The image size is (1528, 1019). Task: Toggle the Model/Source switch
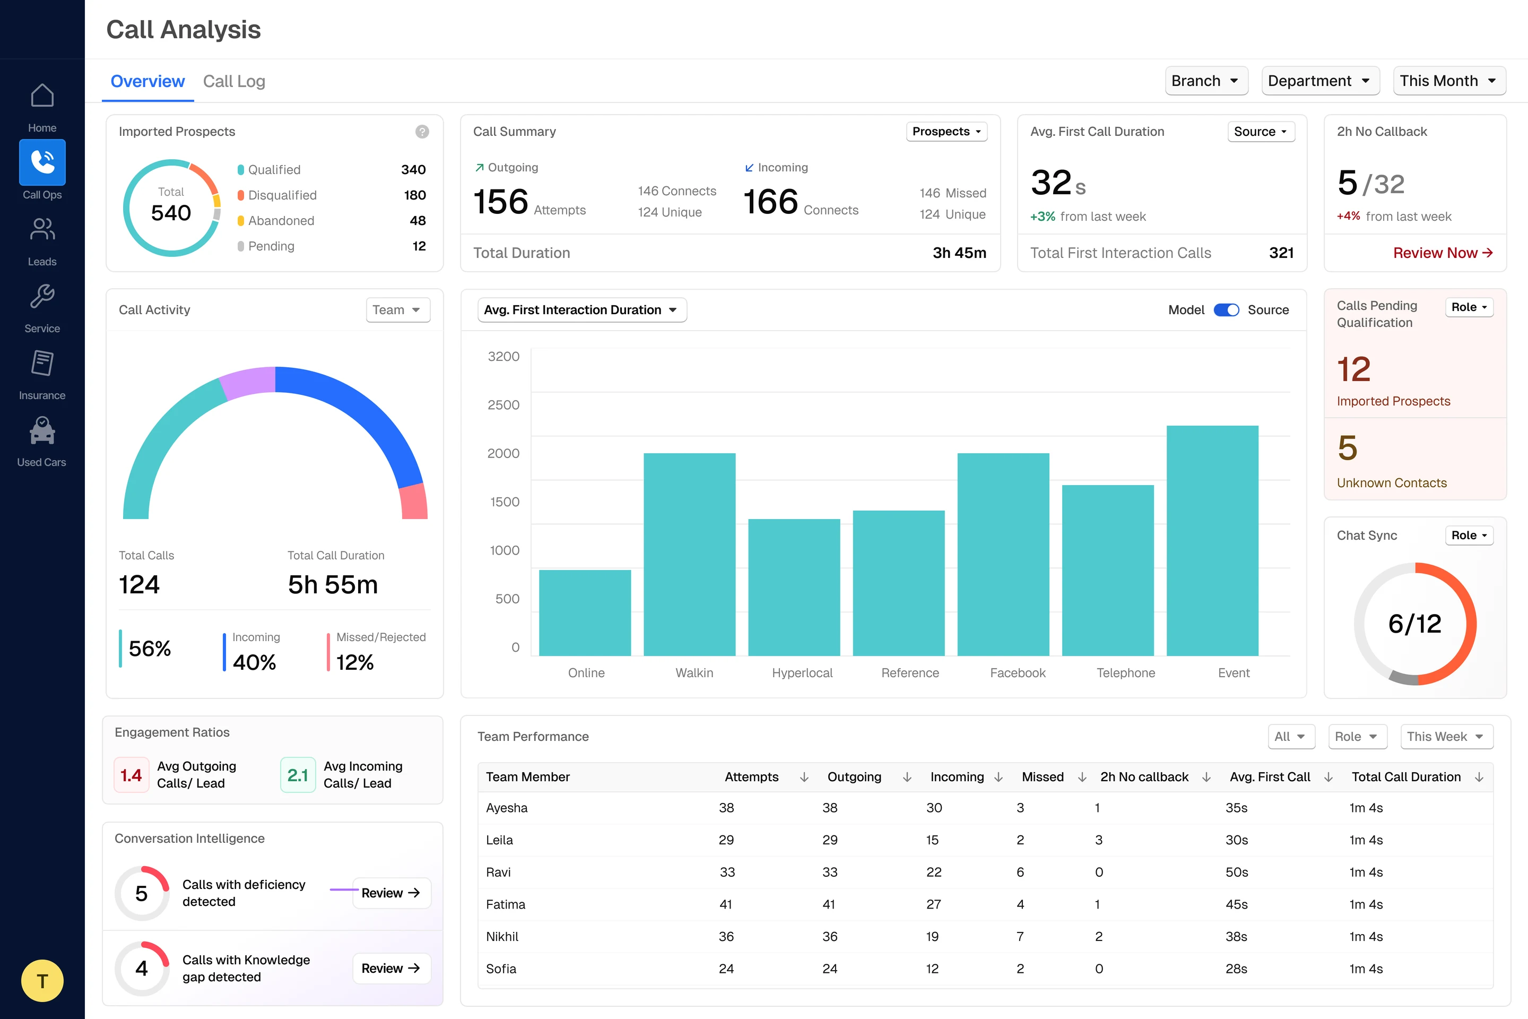coord(1226,310)
